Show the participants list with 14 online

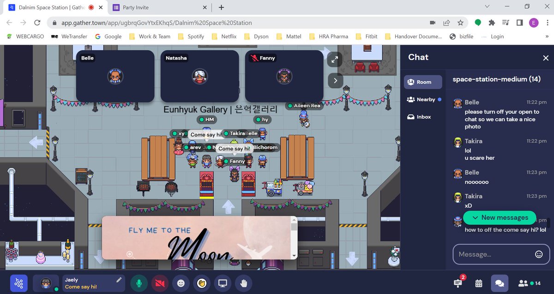click(530, 283)
